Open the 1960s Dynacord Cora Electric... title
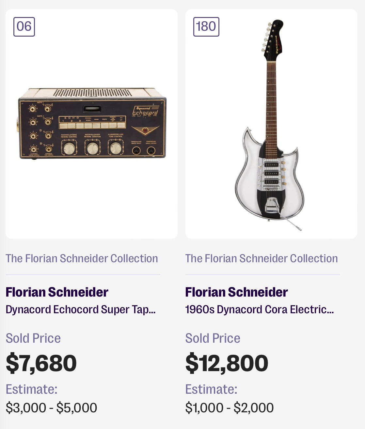This screenshot has height=429, width=365. (x=260, y=309)
